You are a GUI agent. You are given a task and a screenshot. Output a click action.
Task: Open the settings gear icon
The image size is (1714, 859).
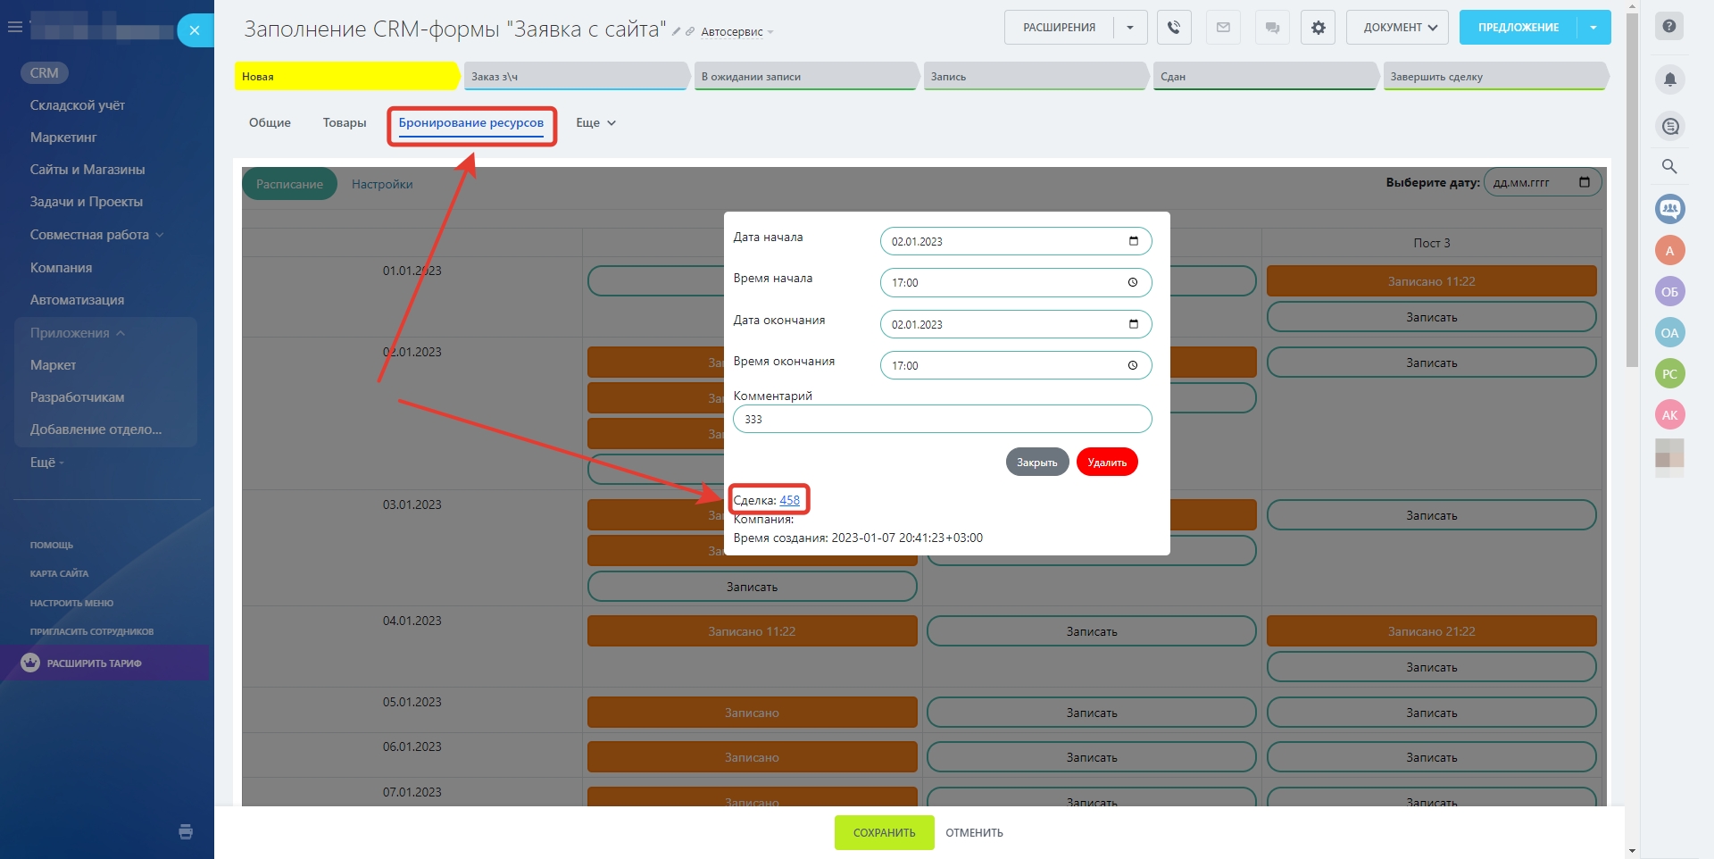[1318, 28]
